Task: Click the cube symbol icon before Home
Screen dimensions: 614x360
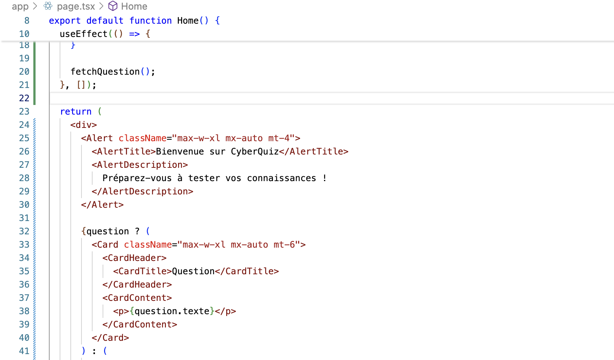Action: [113, 6]
